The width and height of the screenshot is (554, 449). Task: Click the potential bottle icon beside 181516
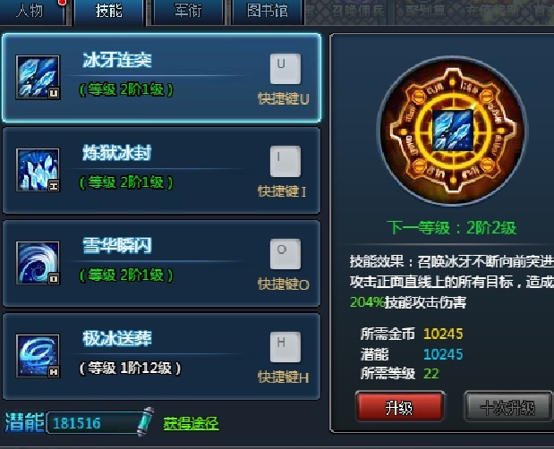coord(146,421)
